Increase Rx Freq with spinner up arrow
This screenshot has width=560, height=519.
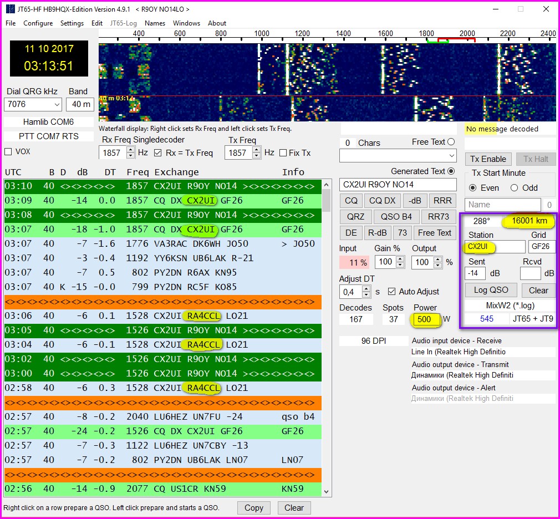click(131, 150)
